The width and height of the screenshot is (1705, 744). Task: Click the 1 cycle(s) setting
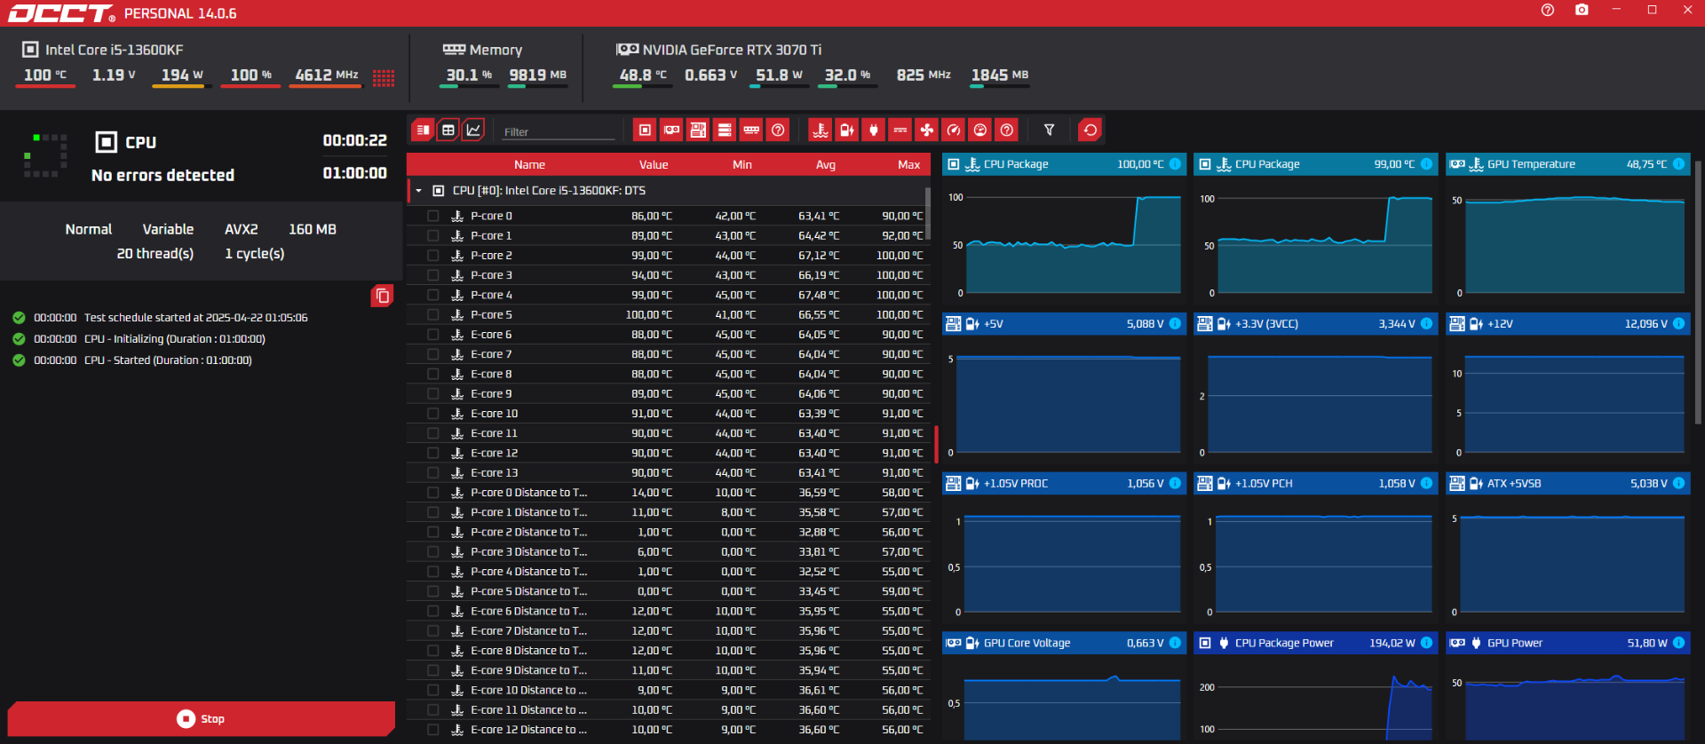[255, 254]
